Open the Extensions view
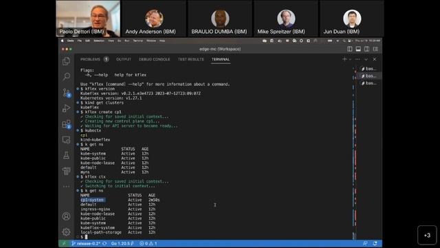Screen dimensions: 440x248 coord(67,124)
